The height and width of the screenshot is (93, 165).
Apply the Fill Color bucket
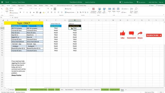(40, 12)
